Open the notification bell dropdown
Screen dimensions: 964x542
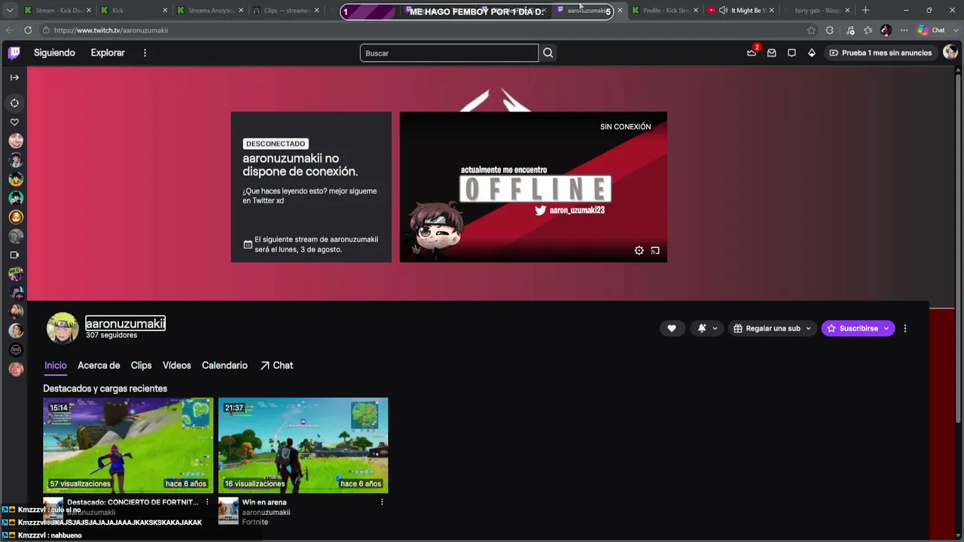[707, 328]
